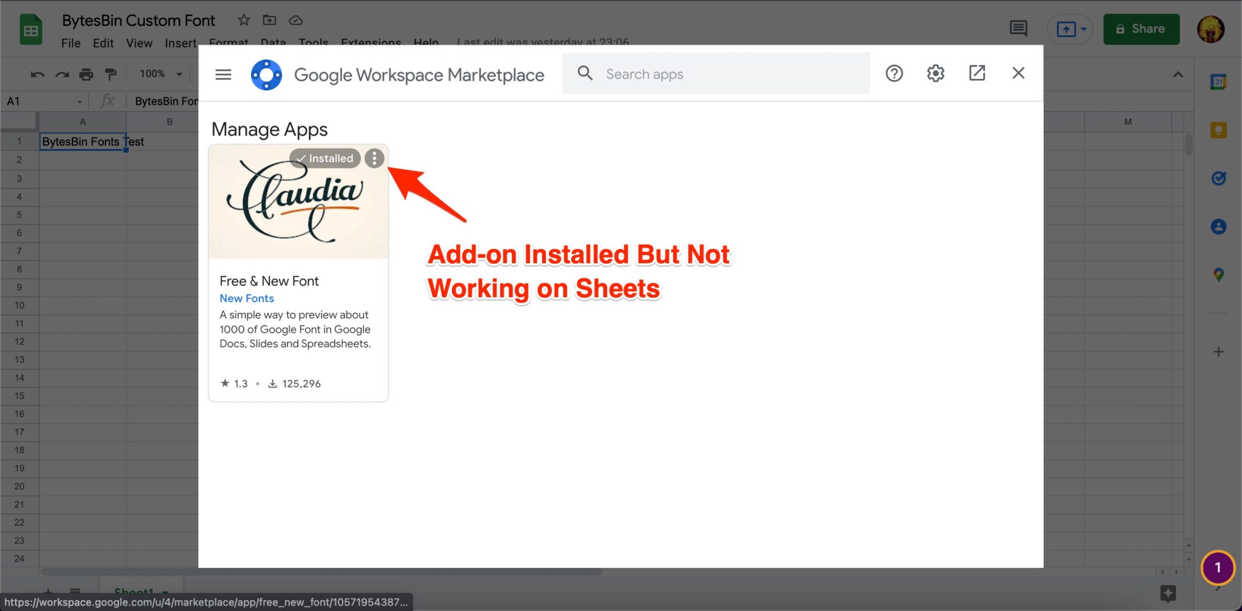
Task: Star the BytesBin Custom Font document
Action: click(x=244, y=20)
